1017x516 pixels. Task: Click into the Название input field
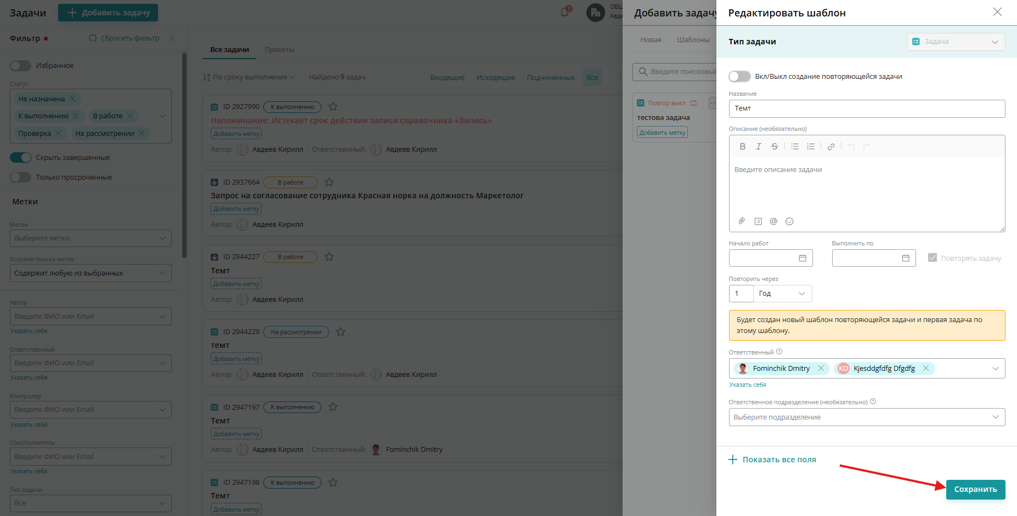click(x=867, y=108)
